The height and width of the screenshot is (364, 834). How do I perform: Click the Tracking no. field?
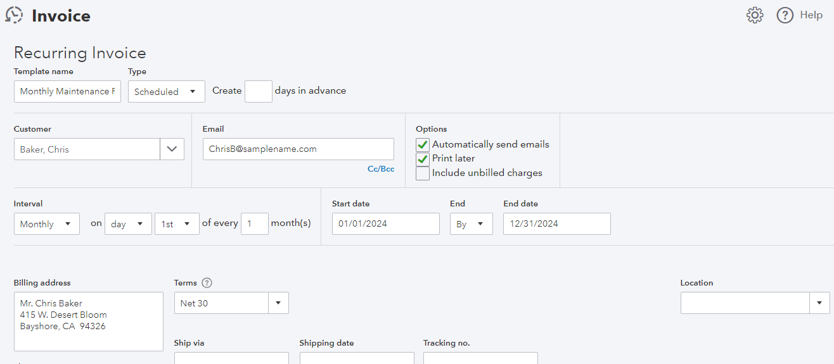(480, 358)
